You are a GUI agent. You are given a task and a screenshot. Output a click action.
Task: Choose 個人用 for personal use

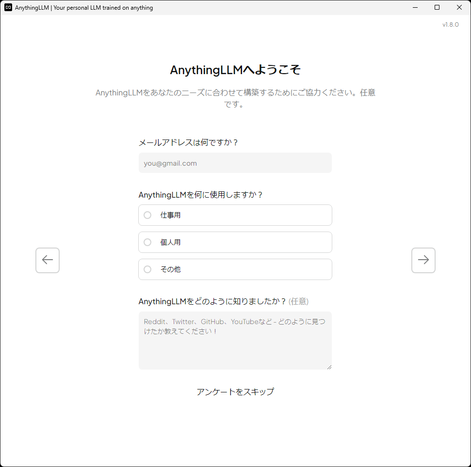[x=235, y=242]
